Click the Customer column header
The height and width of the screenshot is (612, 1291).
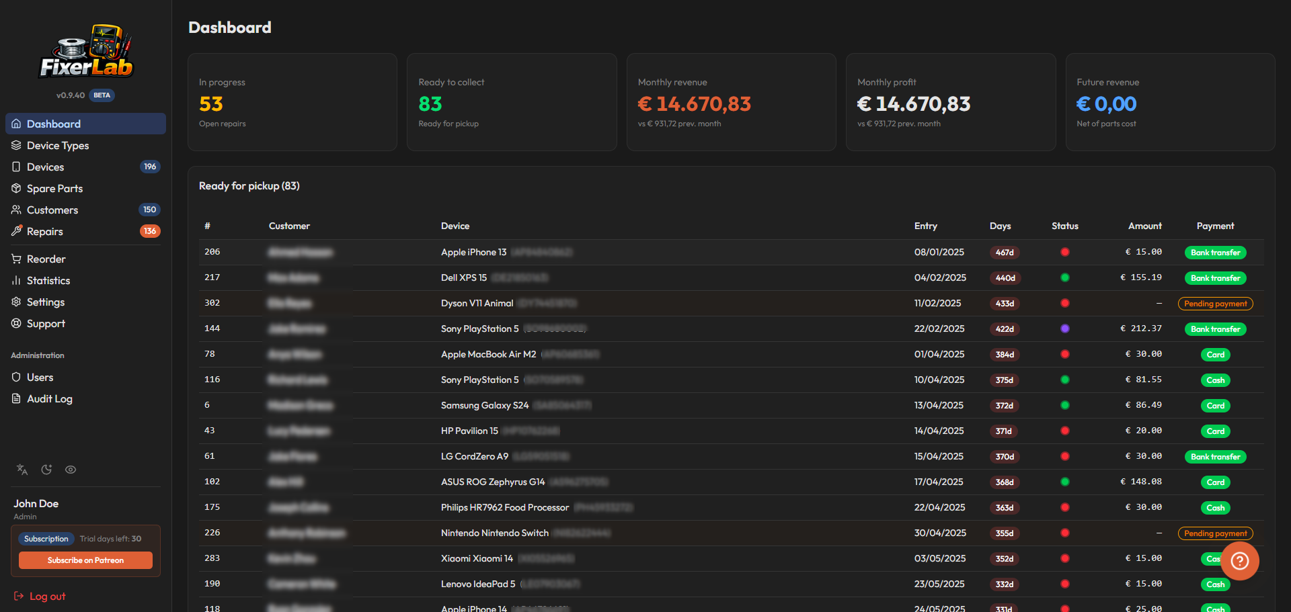[x=289, y=226]
